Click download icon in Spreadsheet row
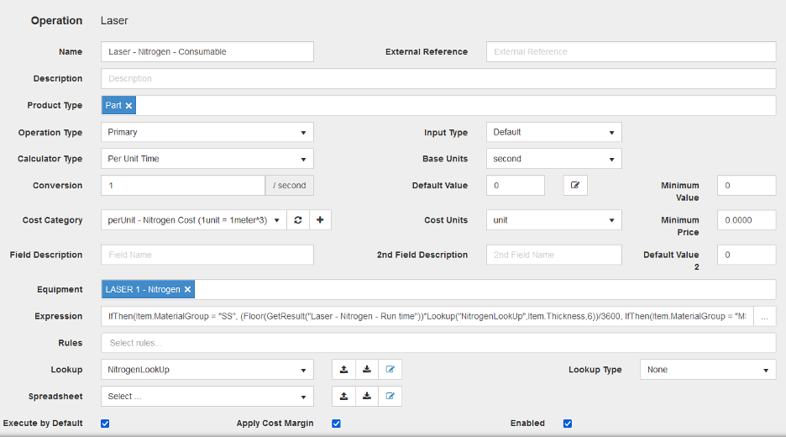786x437 pixels. [x=367, y=397]
